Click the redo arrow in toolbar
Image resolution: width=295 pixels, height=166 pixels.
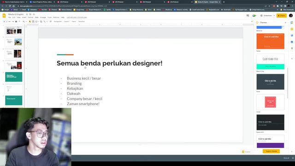(x=13, y=22)
